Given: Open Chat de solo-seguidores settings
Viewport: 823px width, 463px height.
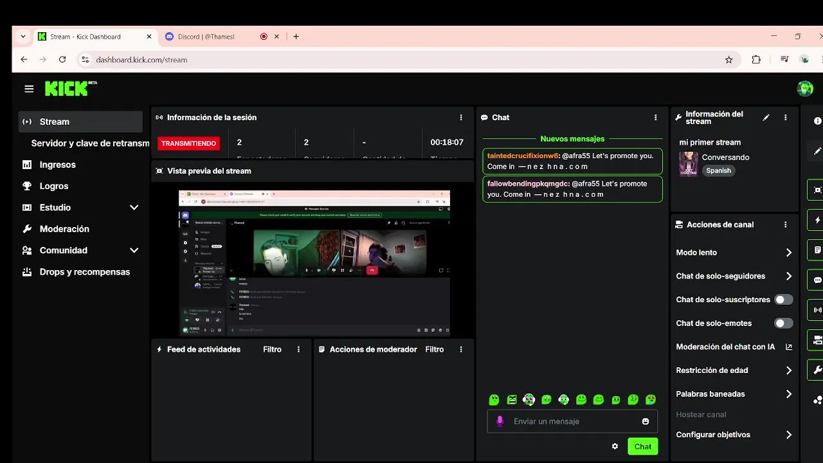Looking at the screenshot, I should 734,276.
